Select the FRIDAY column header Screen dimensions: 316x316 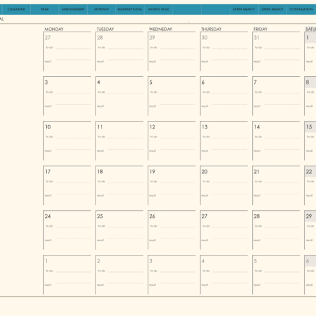(x=260, y=29)
